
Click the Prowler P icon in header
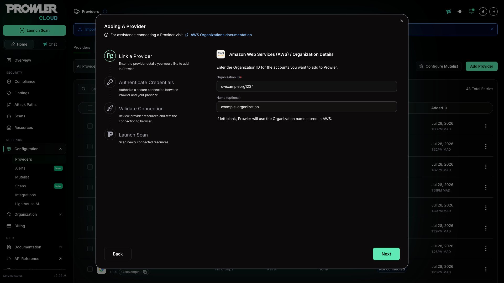448,12
